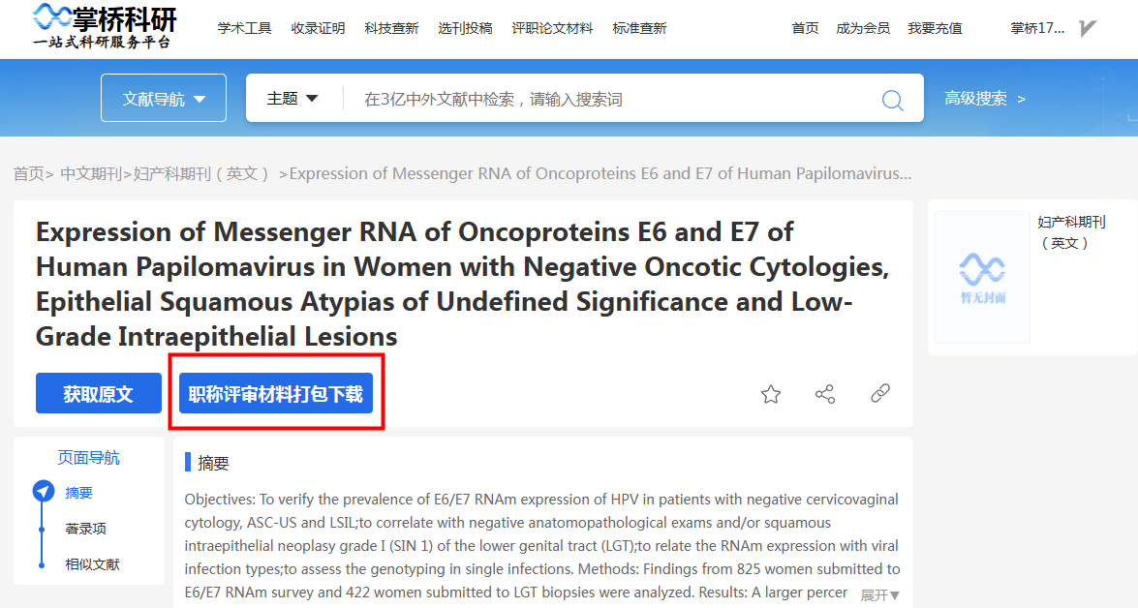Viewport: 1138px width, 608px height.
Task: Go to 评职论文材料 page
Action: point(552,28)
